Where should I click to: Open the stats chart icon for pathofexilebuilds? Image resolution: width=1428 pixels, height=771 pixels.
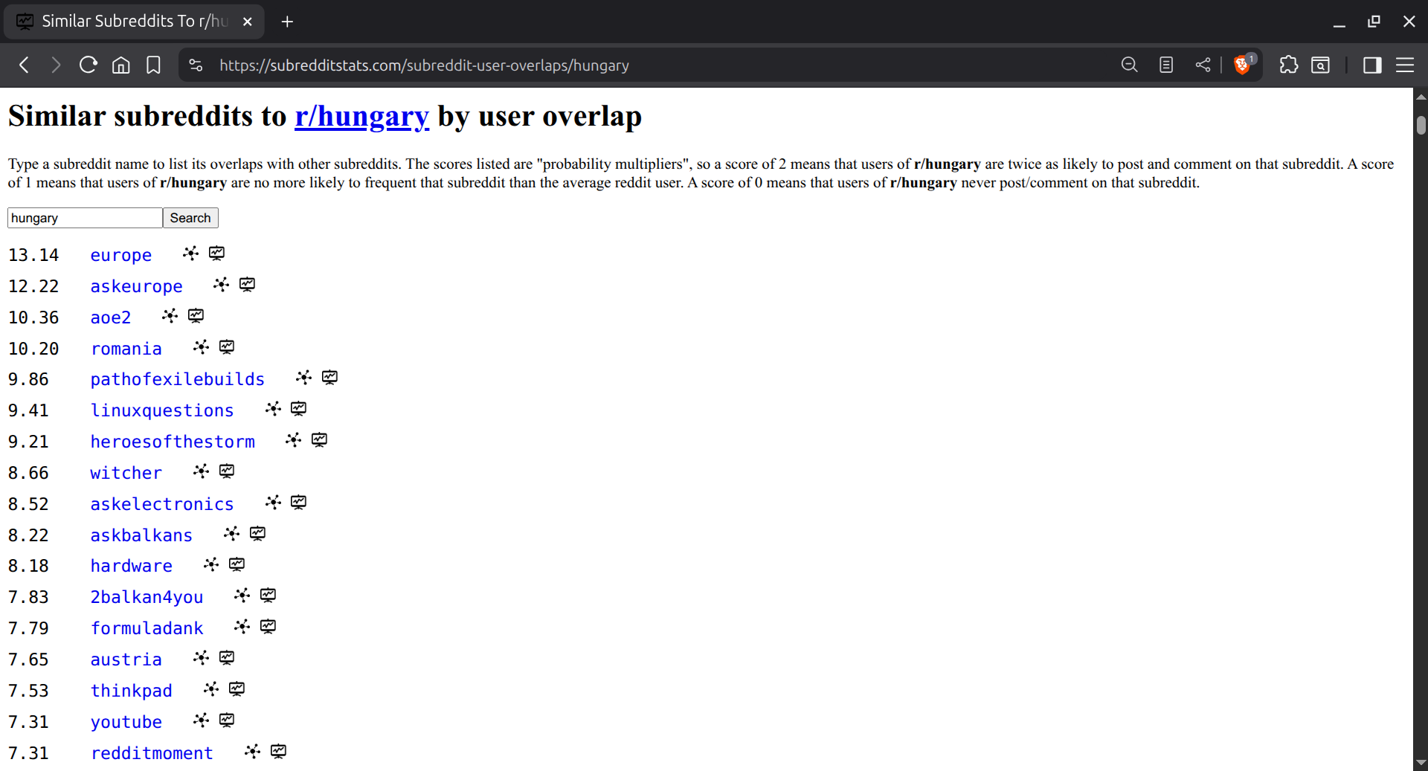(329, 378)
